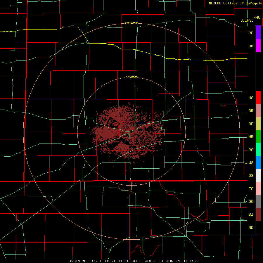Click the blue WS legend color swatch
The width and height of the screenshot is (263, 263).
(x=258, y=162)
